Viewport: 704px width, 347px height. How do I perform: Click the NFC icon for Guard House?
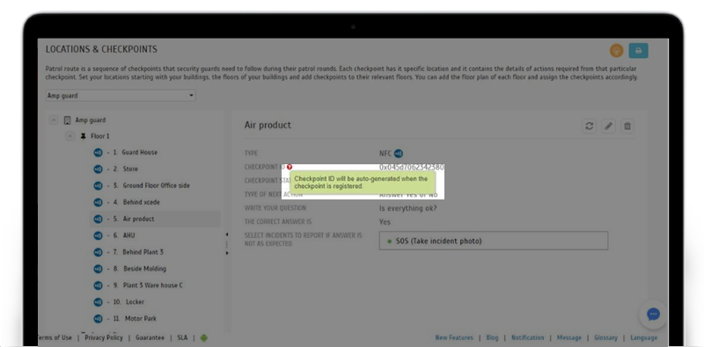click(x=98, y=153)
